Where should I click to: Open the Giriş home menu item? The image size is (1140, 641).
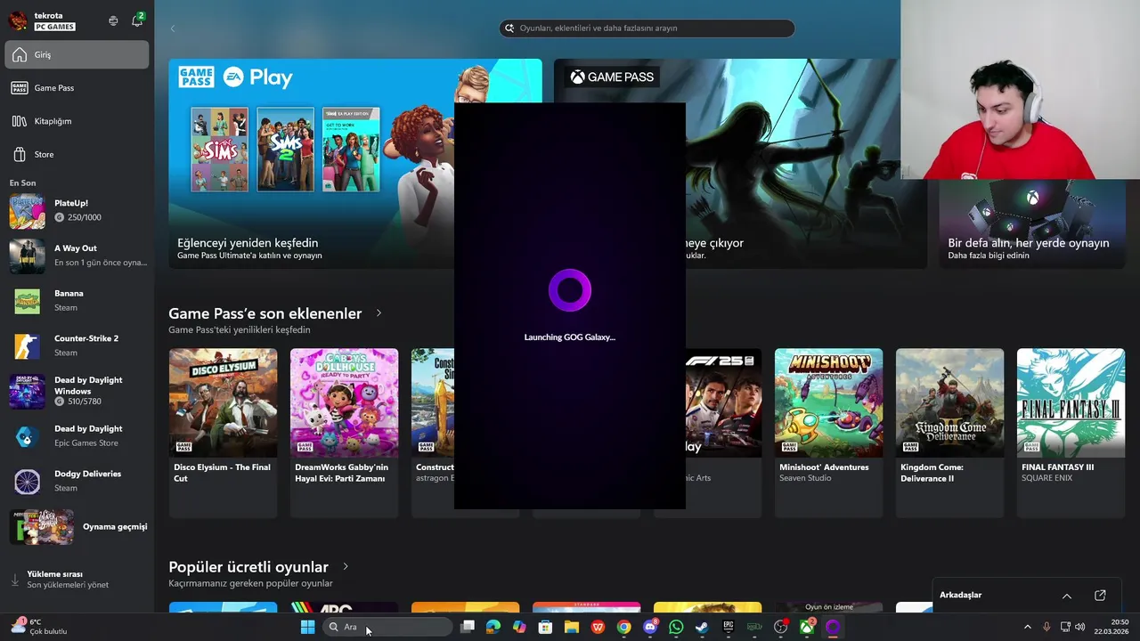[77, 54]
